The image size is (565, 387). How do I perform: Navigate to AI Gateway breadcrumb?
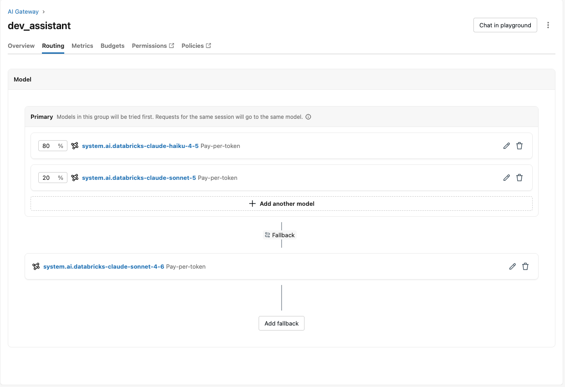(23, 11)
